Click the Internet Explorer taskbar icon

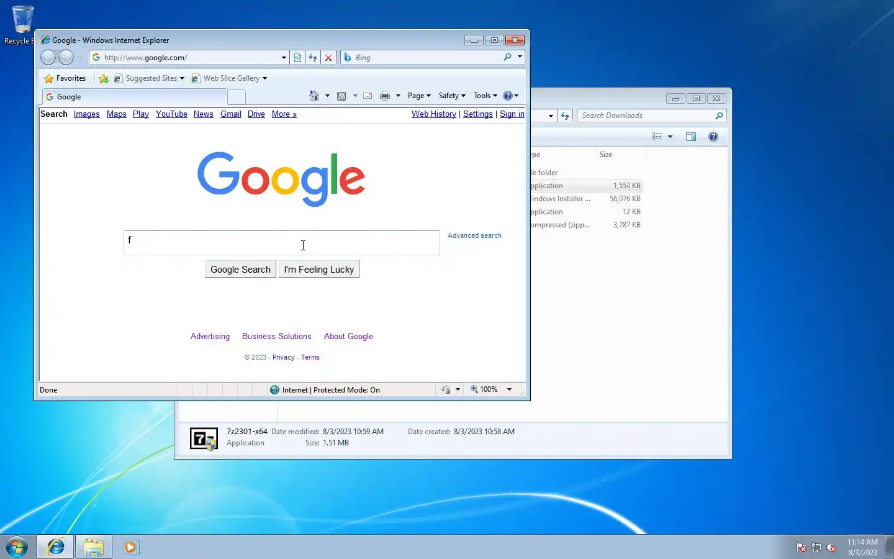point(56,547)
